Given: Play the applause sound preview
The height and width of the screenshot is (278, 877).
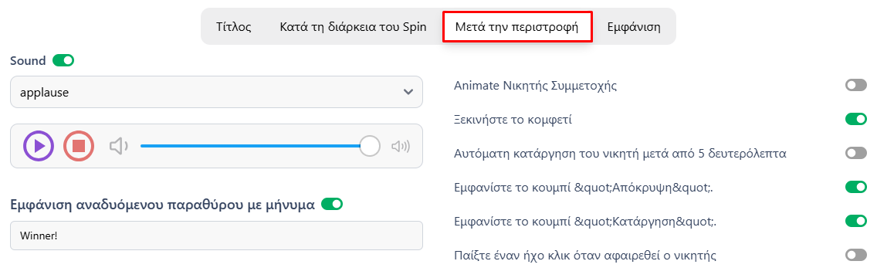Looking at the screenshot, I should (39, 146).
